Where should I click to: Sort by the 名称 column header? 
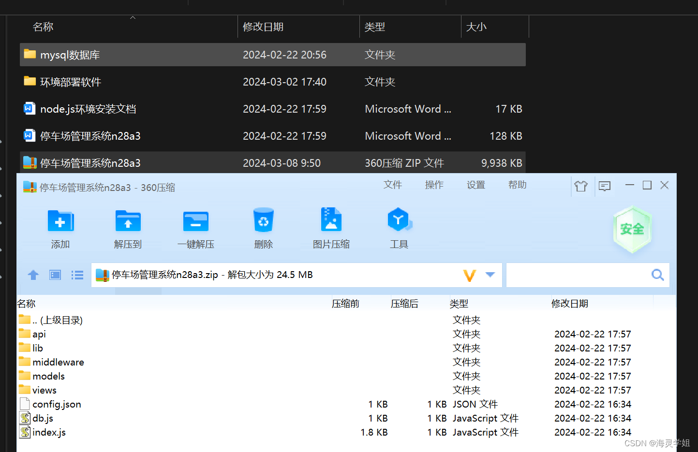26,303
